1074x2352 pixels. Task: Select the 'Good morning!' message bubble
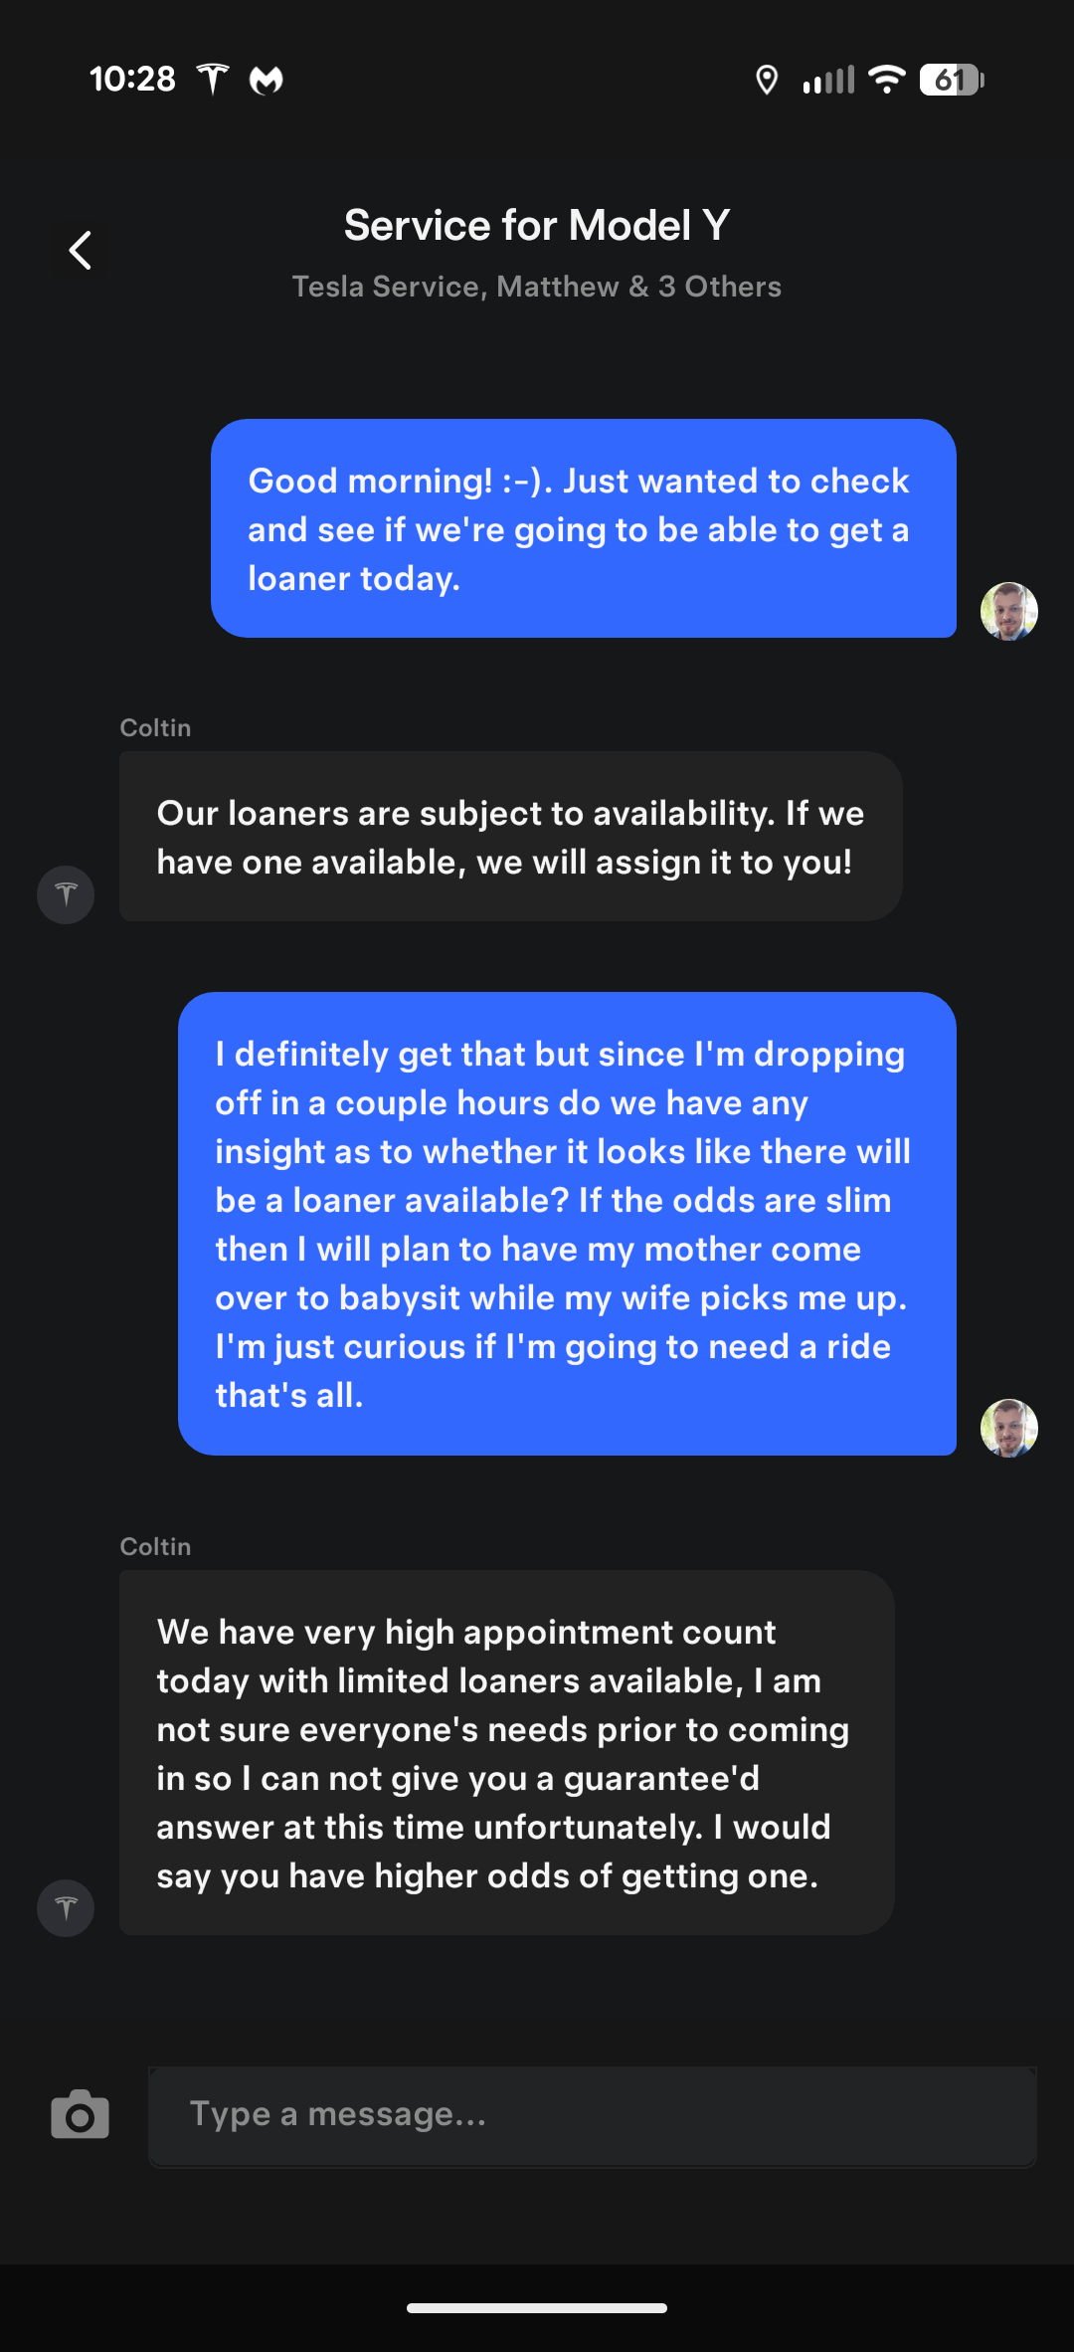tap(583, 528)
